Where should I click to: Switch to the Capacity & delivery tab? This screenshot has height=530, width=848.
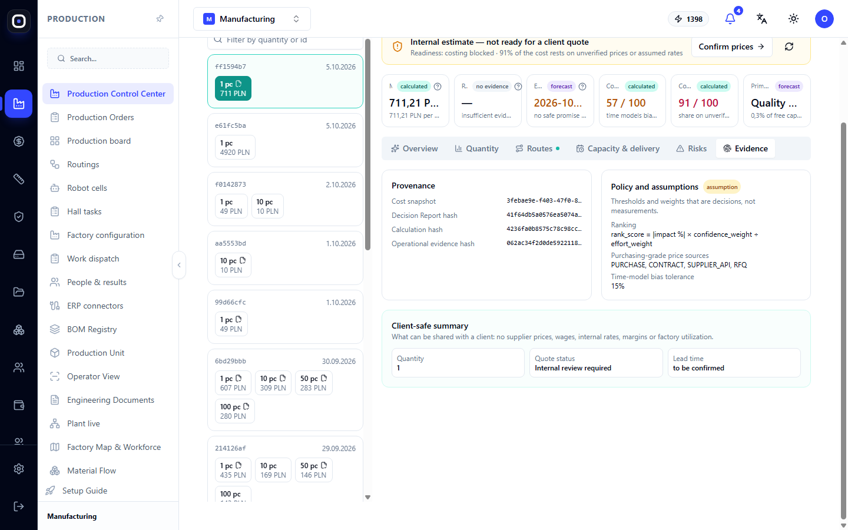click(618, 148)
